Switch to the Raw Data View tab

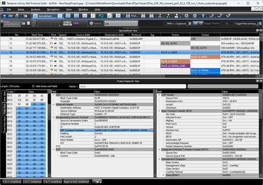tap(4, 124)
